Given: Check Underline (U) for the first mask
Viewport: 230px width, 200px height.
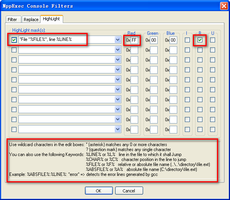Looking at the screenshot, I should point(212,40).
